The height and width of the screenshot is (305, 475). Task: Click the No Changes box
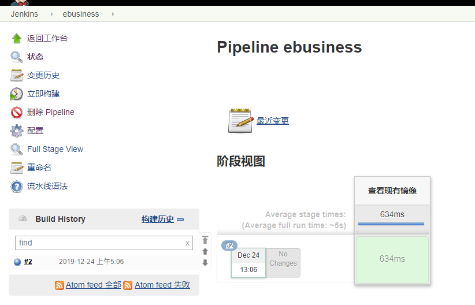[x=283, y=263]
